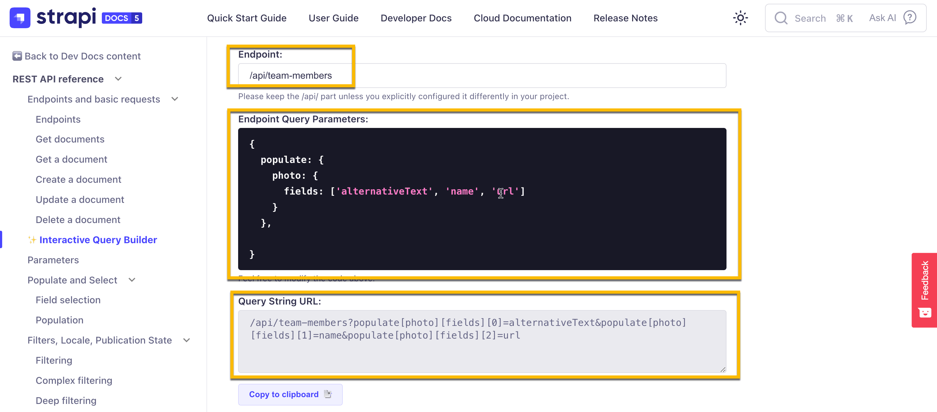Click 'name' string in code editor
The height and width of the screenshot is (412, 937).
click(462, 191)
